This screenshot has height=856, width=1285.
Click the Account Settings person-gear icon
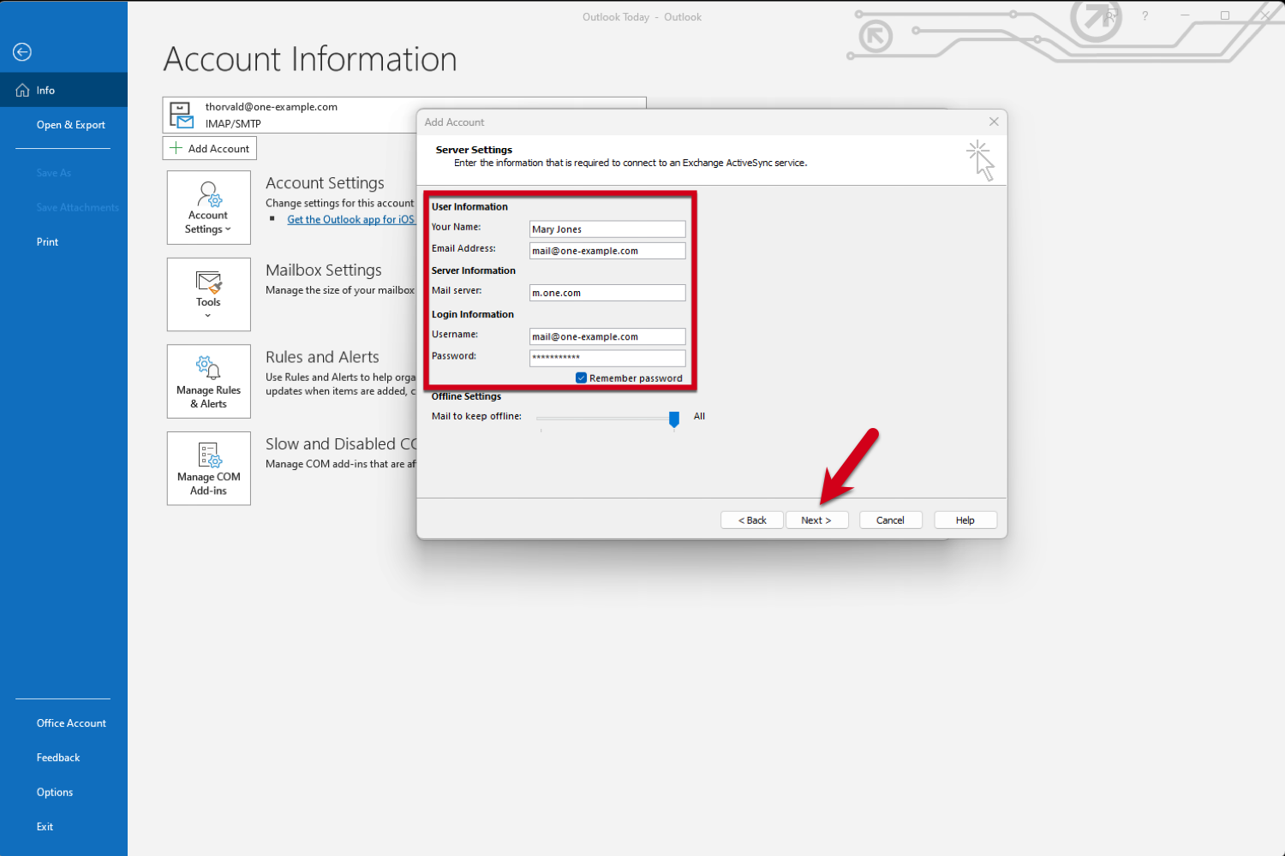pyautogui.click(x=209, y=194)
